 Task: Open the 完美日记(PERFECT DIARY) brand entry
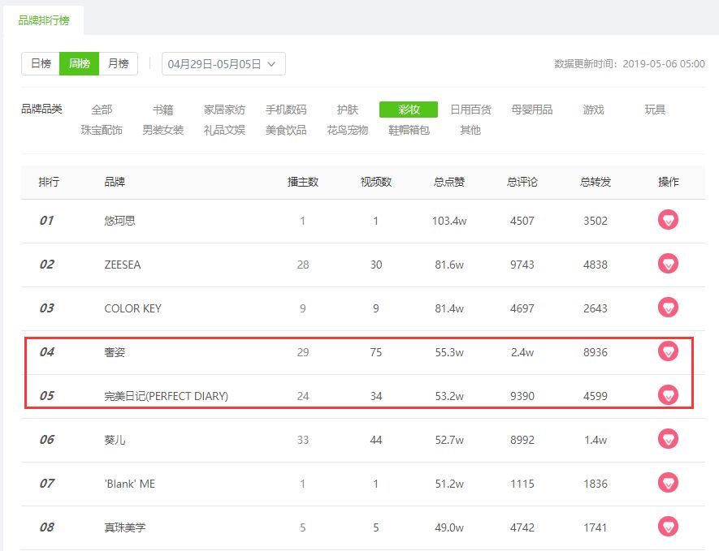[166, 396]
